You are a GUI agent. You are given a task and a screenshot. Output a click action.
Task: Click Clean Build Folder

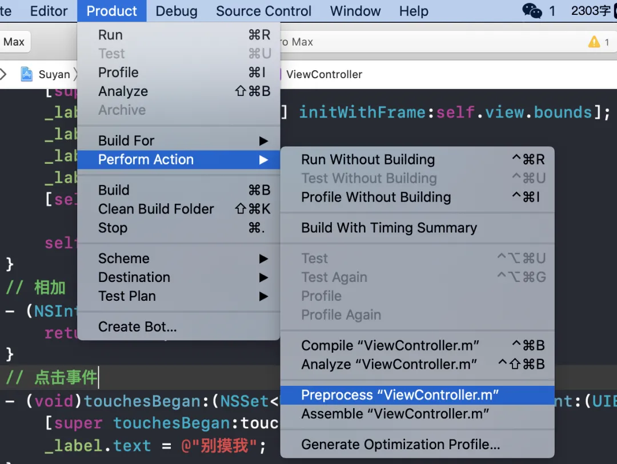tap(156, 209)
